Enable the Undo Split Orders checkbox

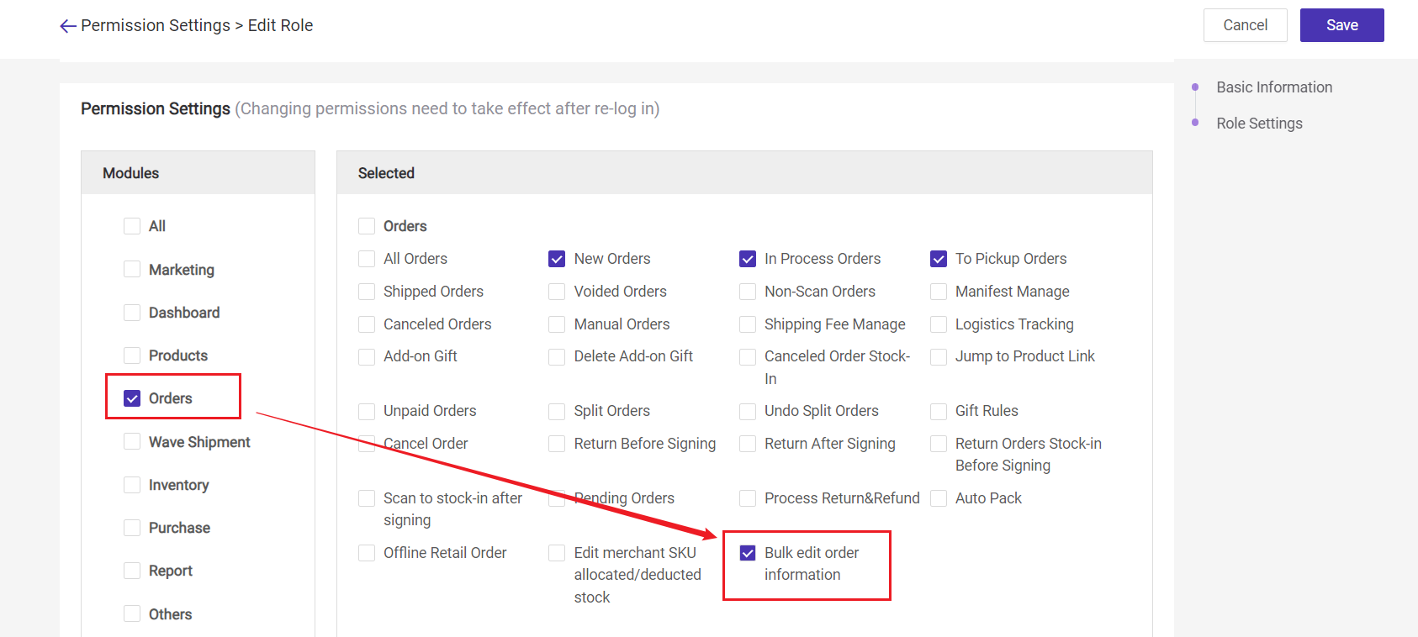[x=748, y=412]
